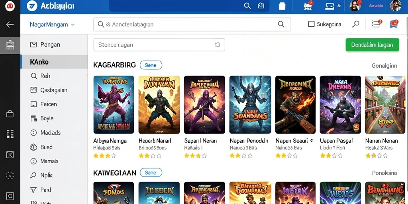Click the Sene button next to KAGBARBIRG

point(151,65)
